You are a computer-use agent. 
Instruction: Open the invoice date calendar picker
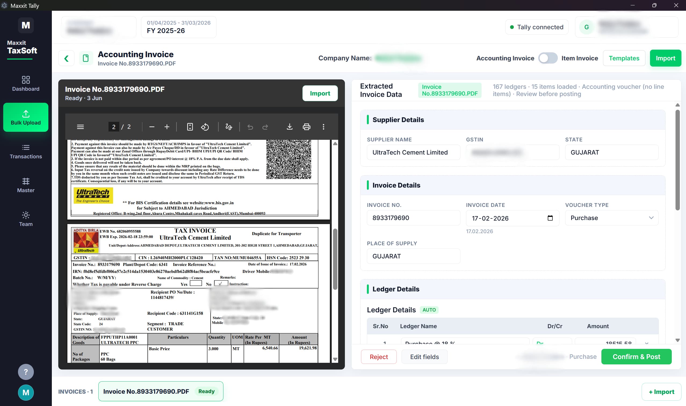point(550,218)
